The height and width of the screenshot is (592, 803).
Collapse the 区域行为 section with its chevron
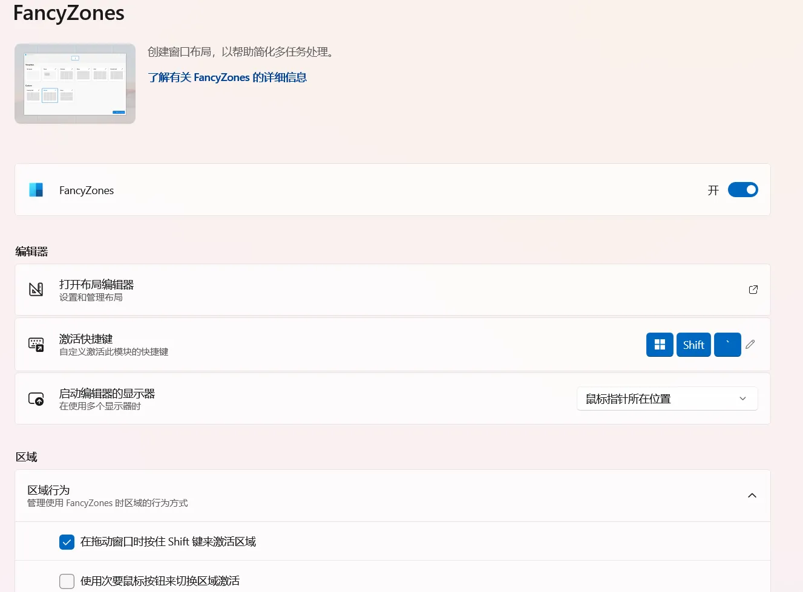point(752,495)
